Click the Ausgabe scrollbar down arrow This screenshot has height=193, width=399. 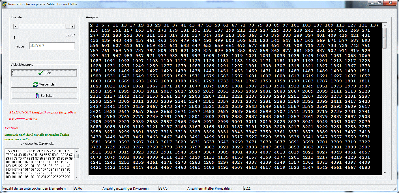[384, 173]
